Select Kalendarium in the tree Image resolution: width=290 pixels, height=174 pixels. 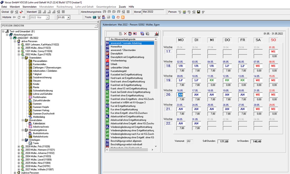click(39, 123)
